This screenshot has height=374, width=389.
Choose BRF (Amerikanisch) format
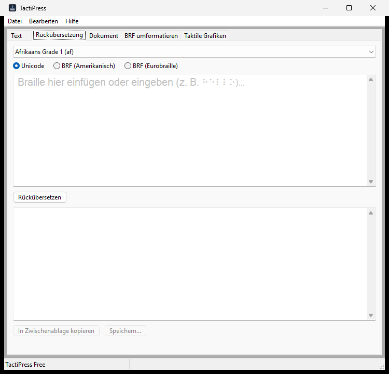click(x=85, y=66)
